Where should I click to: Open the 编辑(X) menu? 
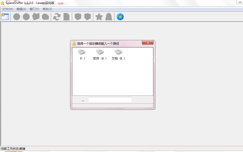tap(21, 9)
